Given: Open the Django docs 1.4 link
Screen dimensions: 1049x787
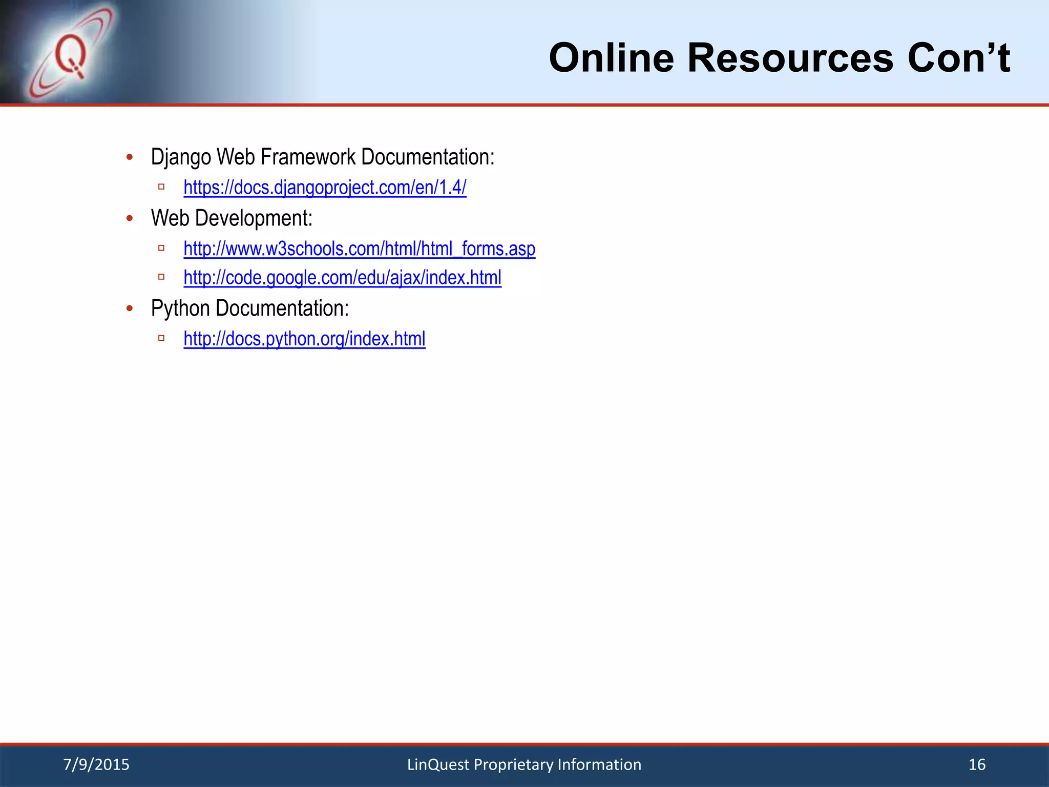Looking at the screenshot, I should coord(325,188).
